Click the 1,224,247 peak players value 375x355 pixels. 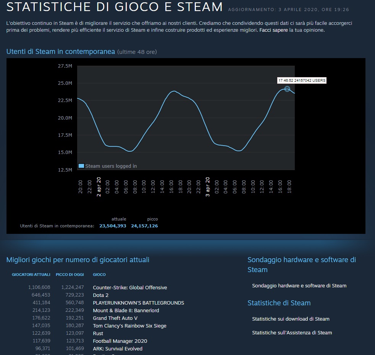click(x=73, y=287)
